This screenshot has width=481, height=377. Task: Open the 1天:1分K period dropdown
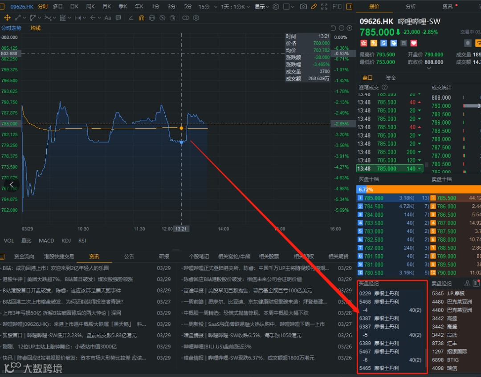(x=236, y=7)
